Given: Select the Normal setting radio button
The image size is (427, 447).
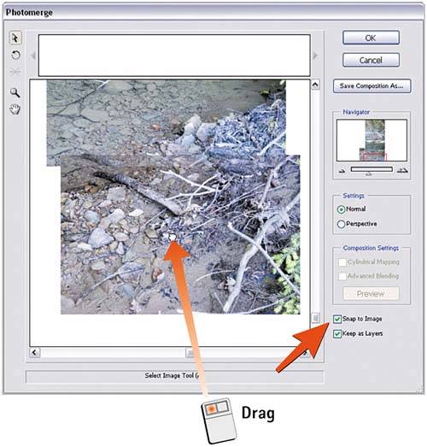Looking at the screenshot, I should (341, 209).
